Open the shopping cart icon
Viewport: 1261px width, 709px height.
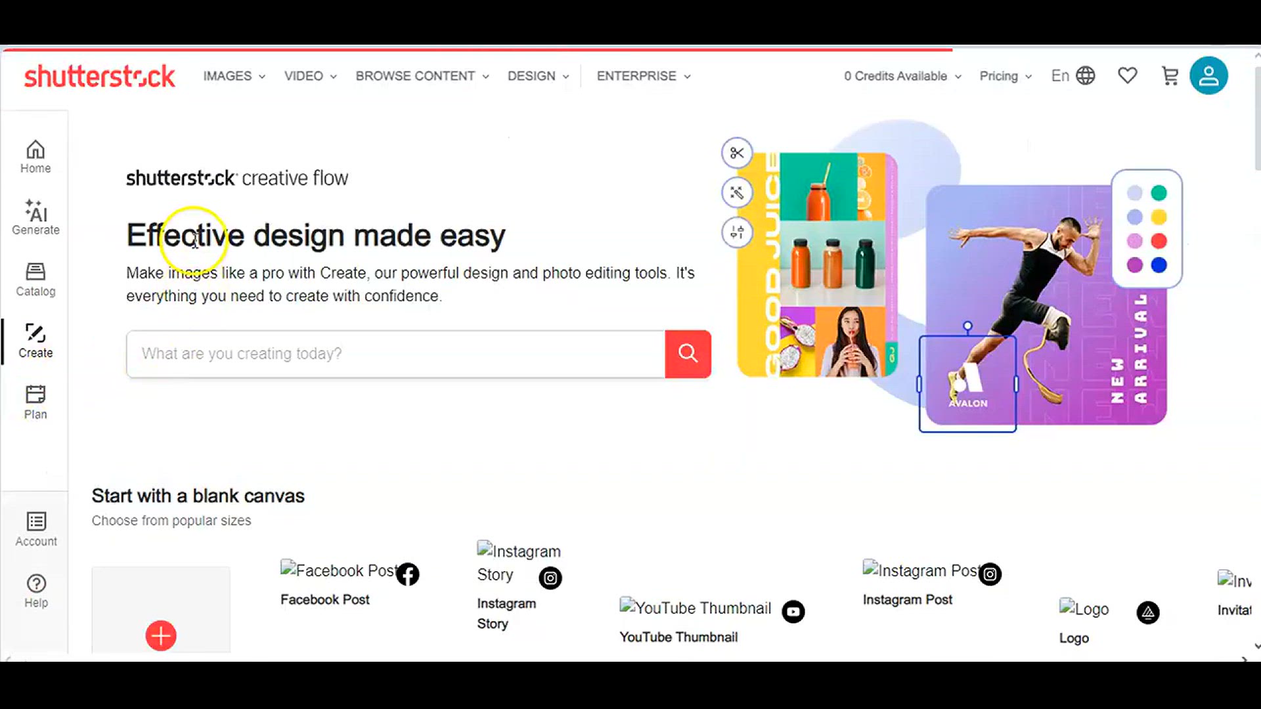coord(1170,76)
